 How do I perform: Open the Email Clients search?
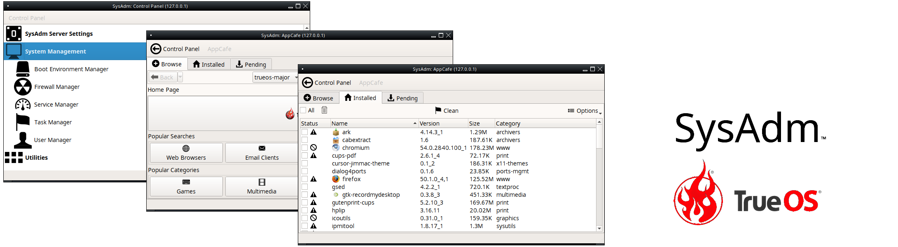tap(262, 153)
